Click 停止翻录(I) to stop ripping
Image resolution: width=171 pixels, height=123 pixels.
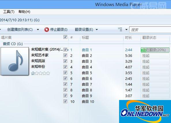[59, 30]
